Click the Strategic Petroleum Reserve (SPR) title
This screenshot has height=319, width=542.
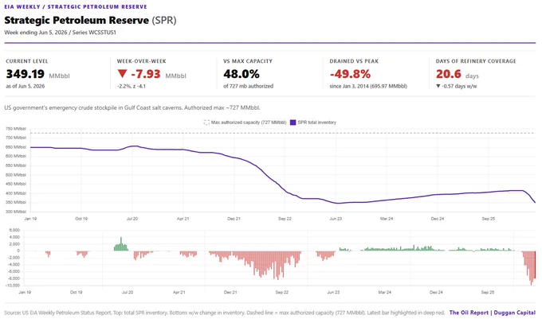[90, 21]
